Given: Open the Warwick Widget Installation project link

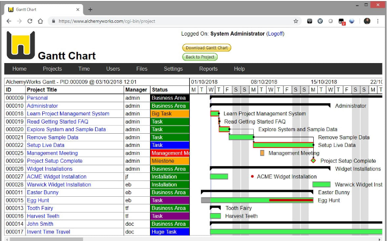Looking at the screenshot, I should (59, 185).
